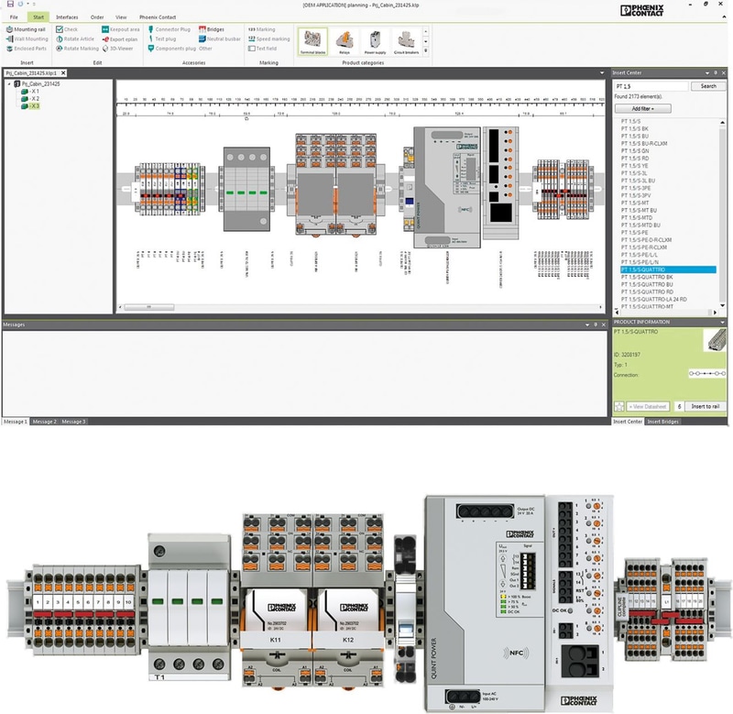
Task: Select PT 1,5/S BU in list
Action: [x=634, y=136]
